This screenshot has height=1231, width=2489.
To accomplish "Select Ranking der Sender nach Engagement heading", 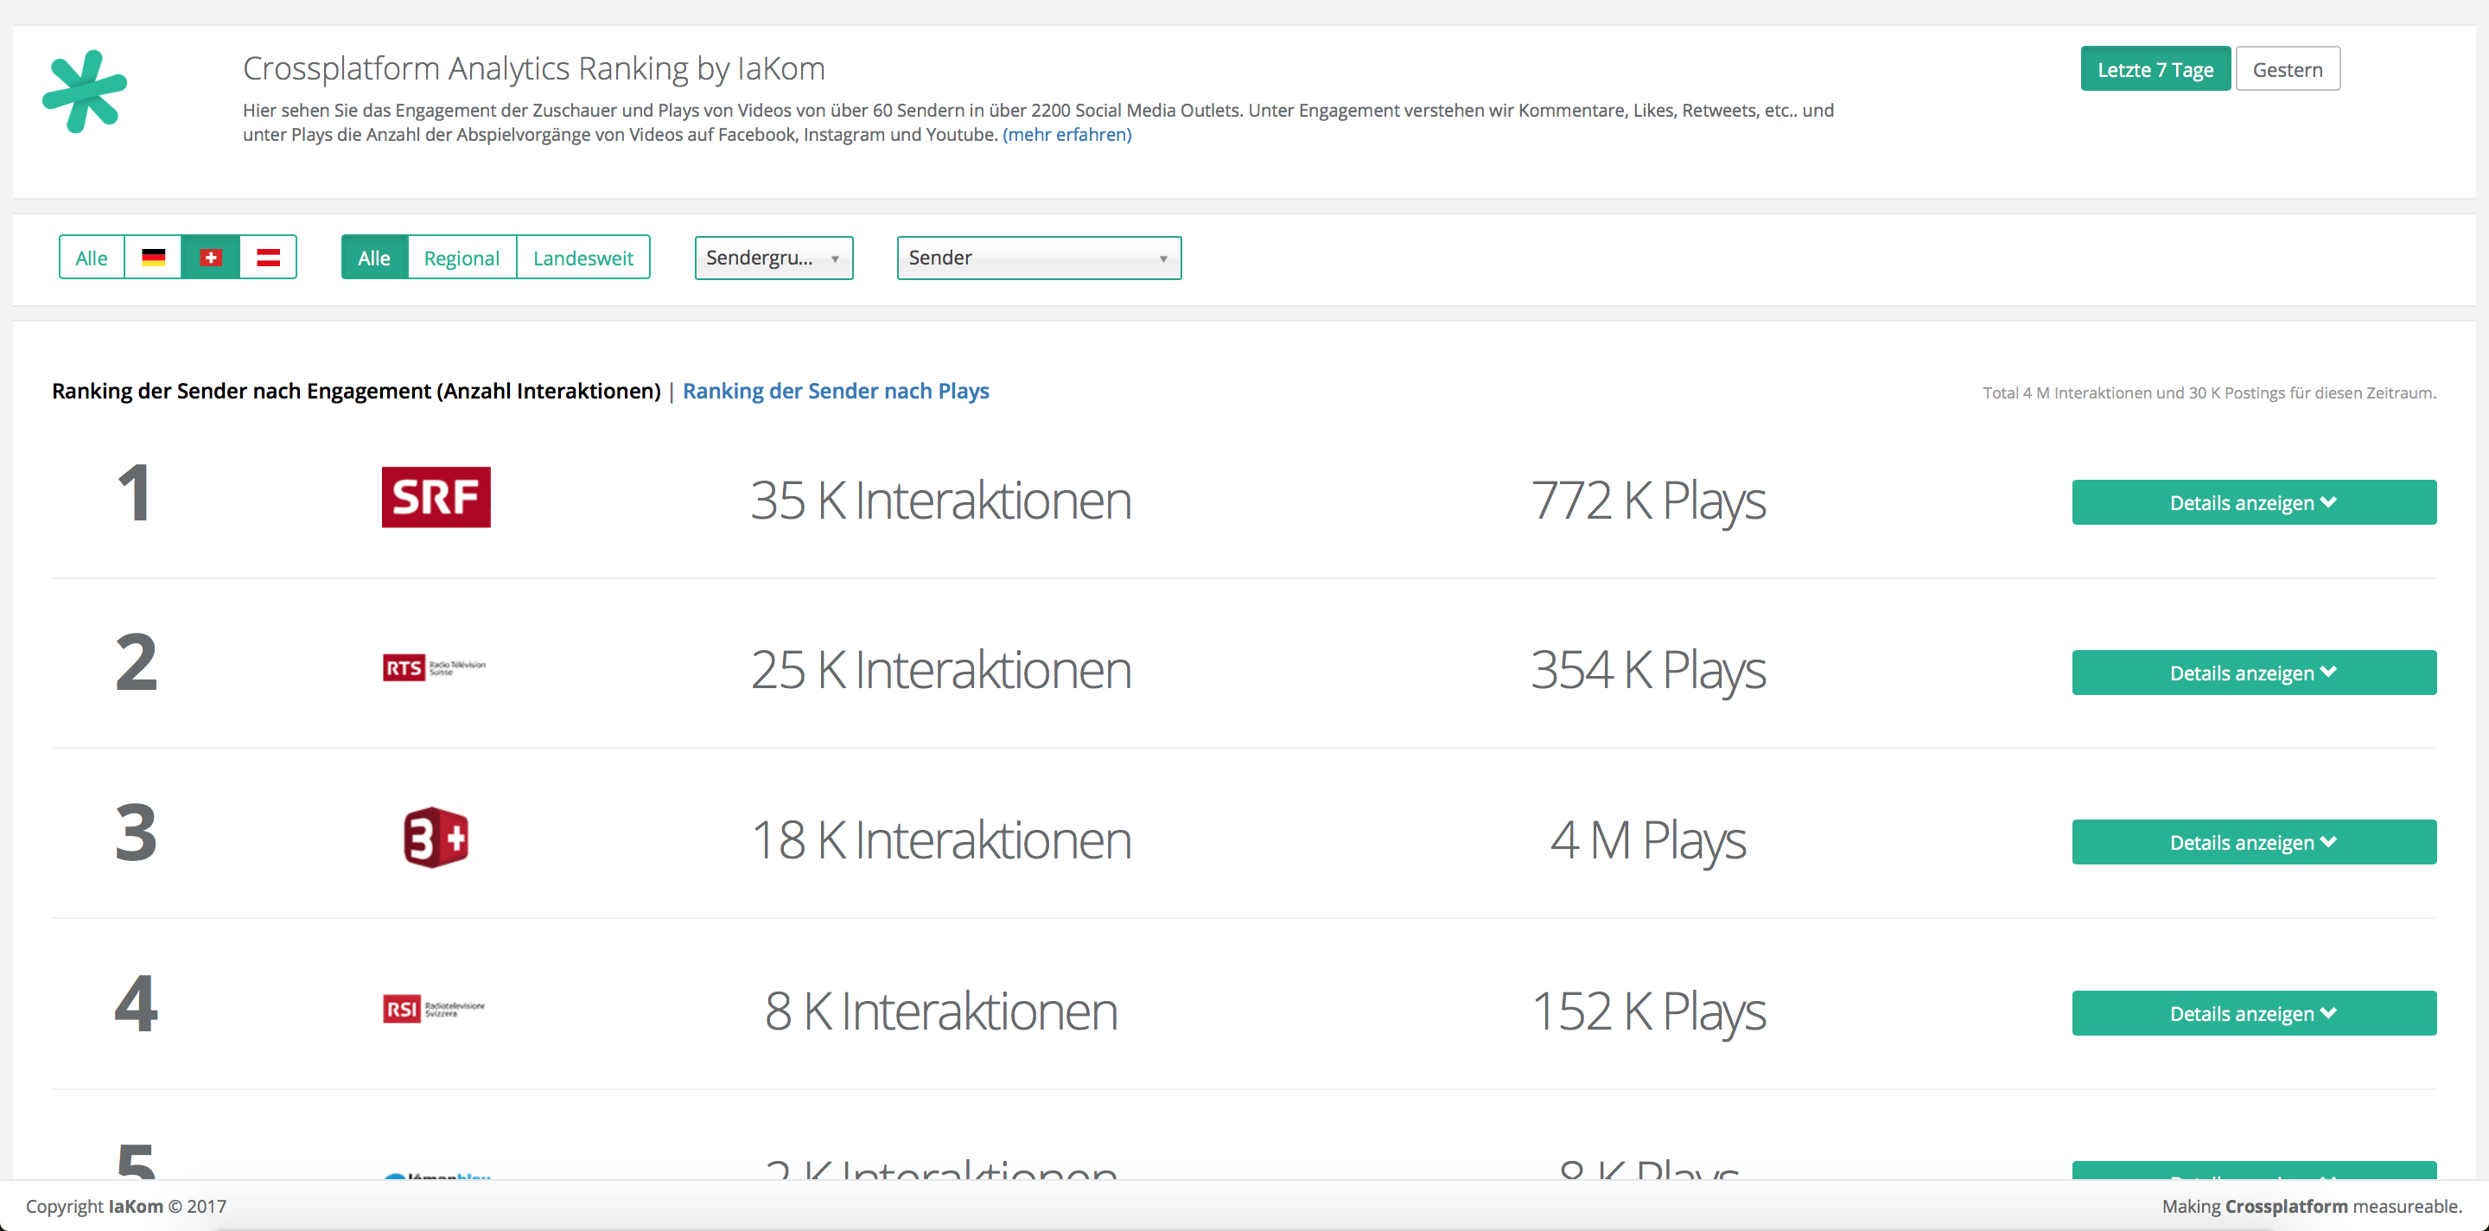I will click(357, 391).
